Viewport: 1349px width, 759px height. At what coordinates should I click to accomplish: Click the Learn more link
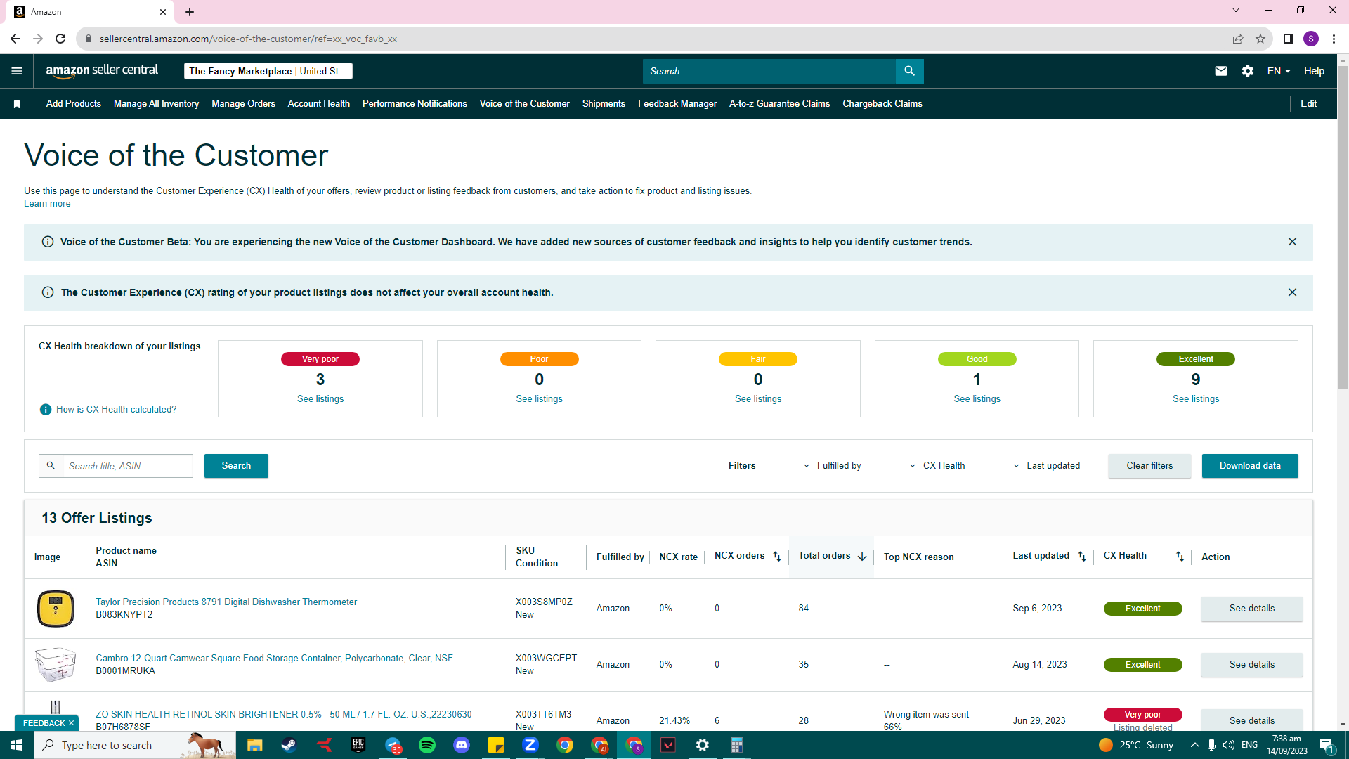[47, 204]
